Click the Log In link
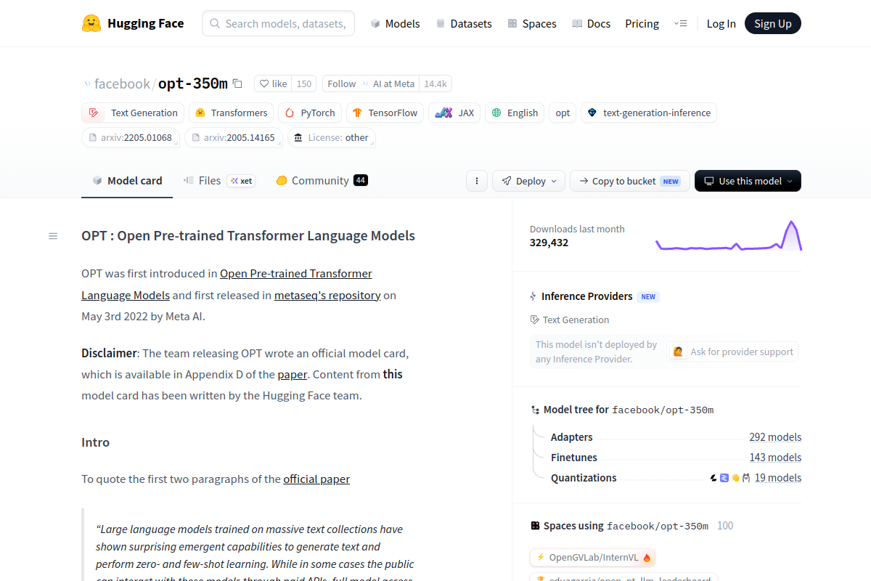 coord(721,24)
